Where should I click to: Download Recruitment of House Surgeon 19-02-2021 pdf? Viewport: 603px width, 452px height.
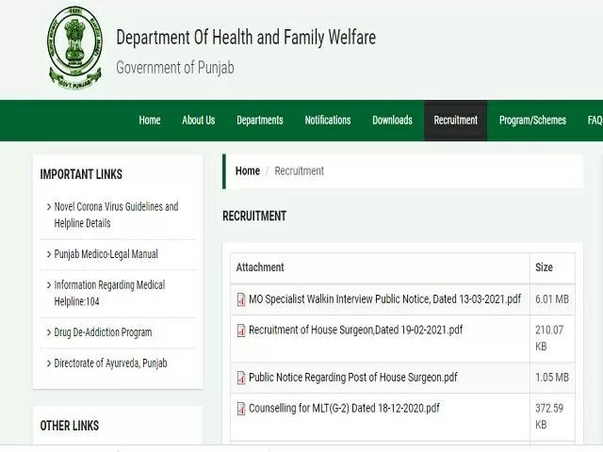pos(356,331)
